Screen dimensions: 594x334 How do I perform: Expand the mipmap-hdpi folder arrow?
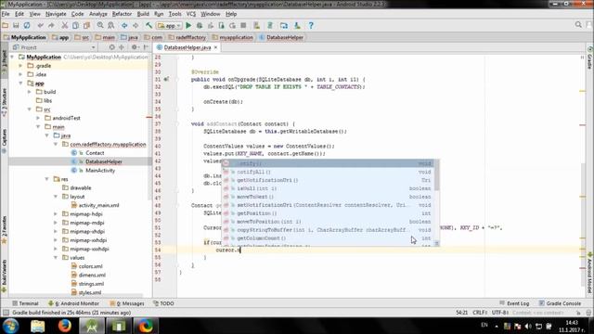[56, 214]
